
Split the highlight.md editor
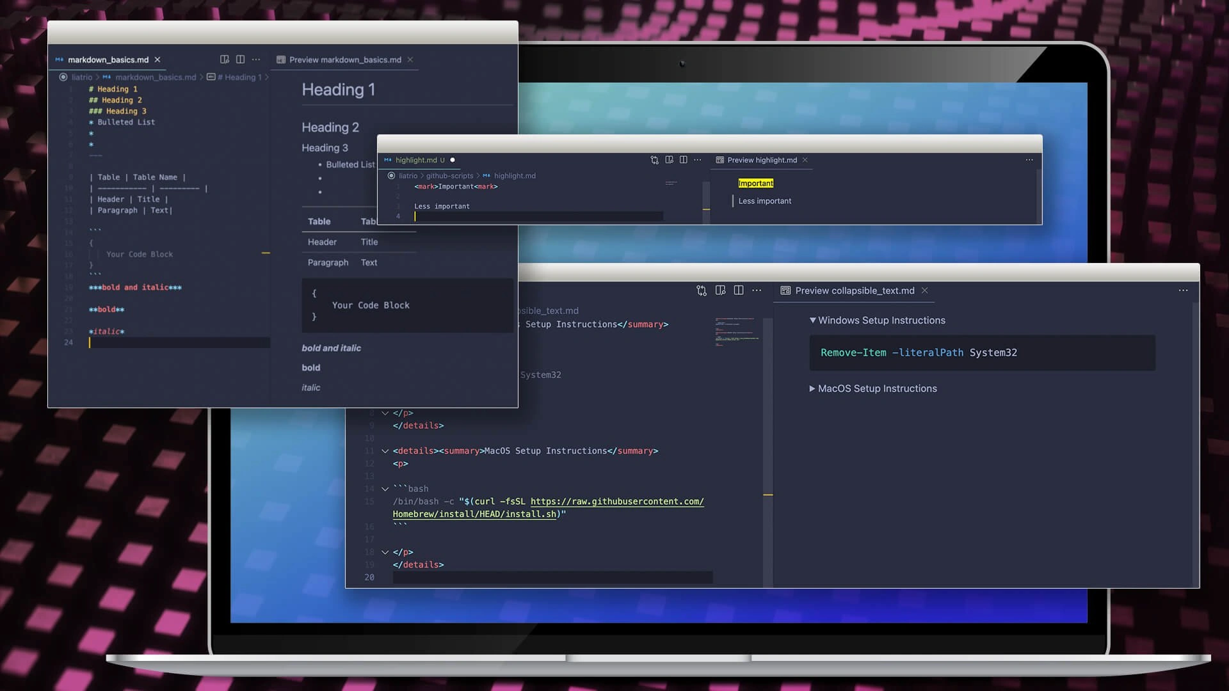[x=683, y=160]
